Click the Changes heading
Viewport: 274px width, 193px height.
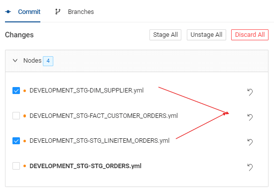click(19, 35)
